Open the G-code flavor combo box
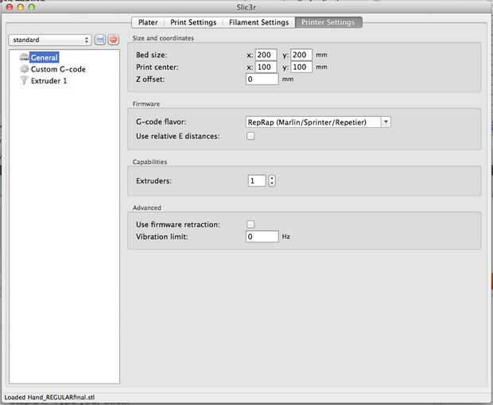This screenshot has width=493, height=405. coord(318,121)
